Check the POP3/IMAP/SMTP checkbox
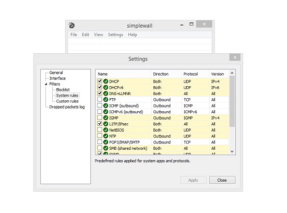The height and width of the screenshot is (213, 287). [x=100, y=142]
